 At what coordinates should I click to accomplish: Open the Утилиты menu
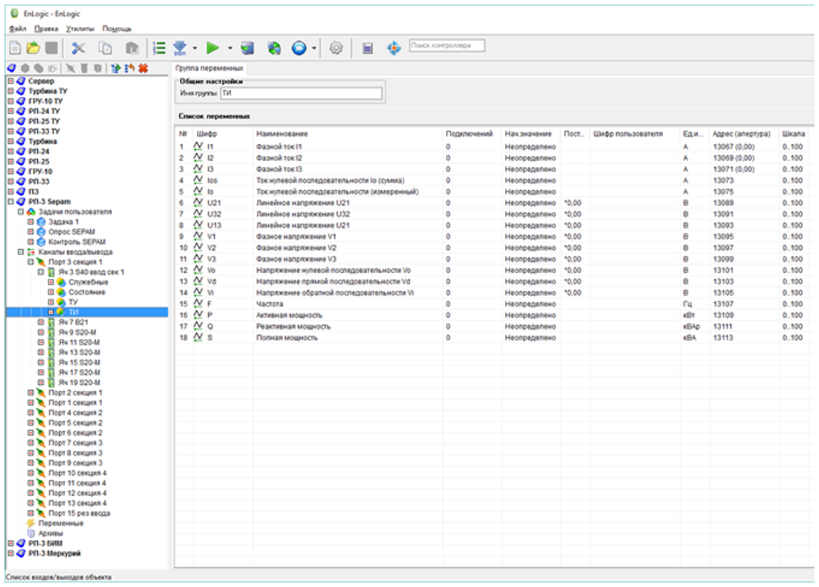[80, 28]
